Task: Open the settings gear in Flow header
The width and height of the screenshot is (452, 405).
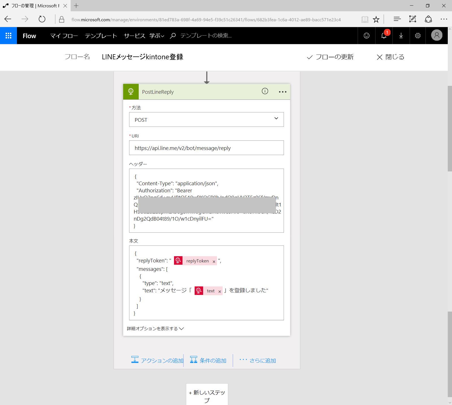Action: (x=418, y=36)
